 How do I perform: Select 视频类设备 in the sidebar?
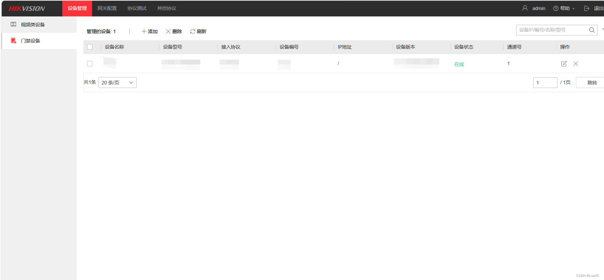[39, 24]
